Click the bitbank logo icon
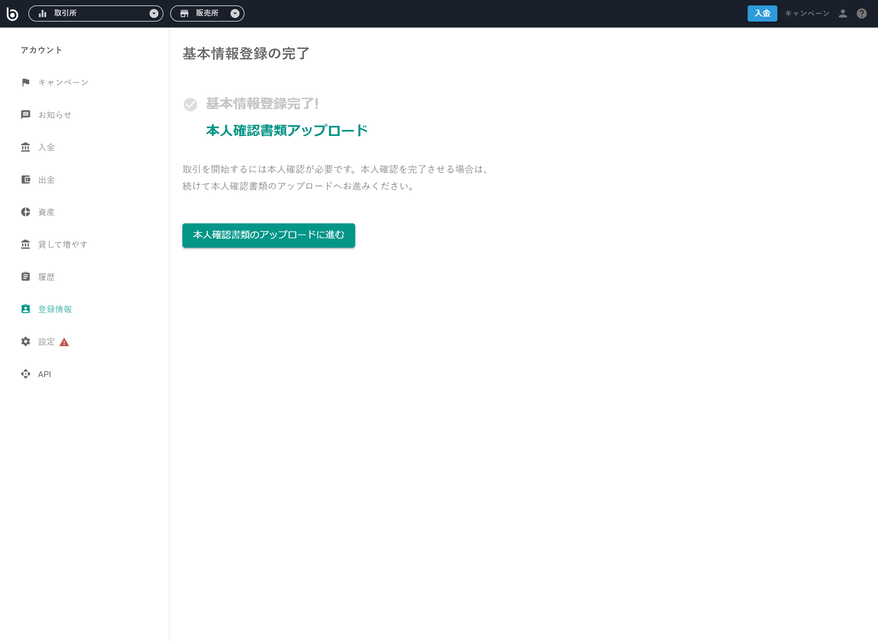Image resolution: width=878 pixels, height=641 pixels. tap(12, 13)
